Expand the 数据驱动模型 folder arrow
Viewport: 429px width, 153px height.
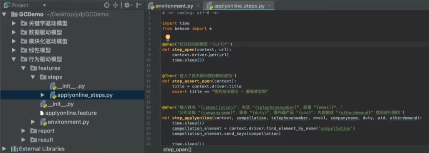click(x=14, y=33)
